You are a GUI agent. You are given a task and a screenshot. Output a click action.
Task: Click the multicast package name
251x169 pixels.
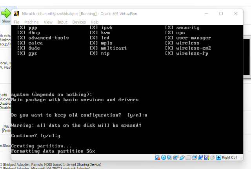click(x=114, y=48)
